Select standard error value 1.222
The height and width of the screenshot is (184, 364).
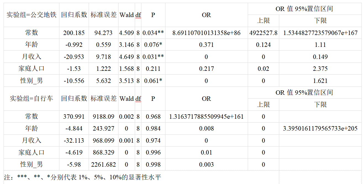tap(103, 69)
